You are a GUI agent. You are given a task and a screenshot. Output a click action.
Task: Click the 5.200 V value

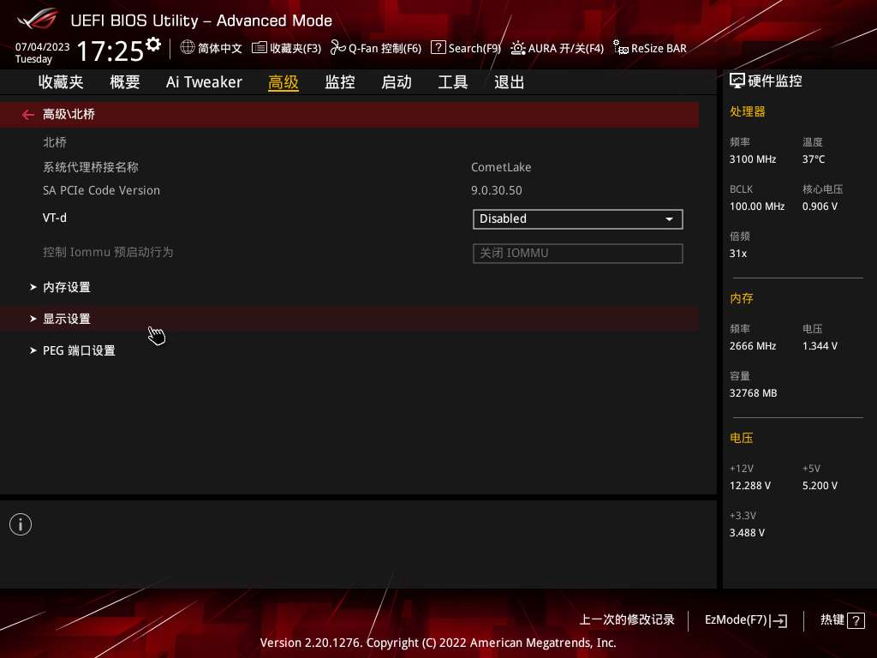820,486
